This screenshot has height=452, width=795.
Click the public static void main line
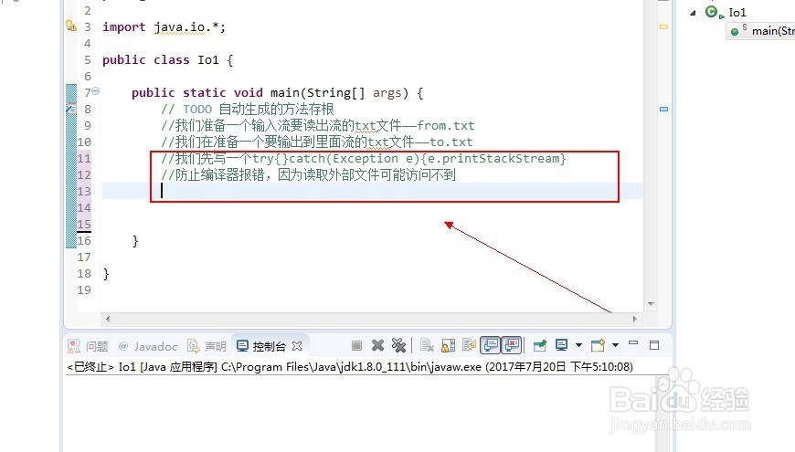pos(278,93)
